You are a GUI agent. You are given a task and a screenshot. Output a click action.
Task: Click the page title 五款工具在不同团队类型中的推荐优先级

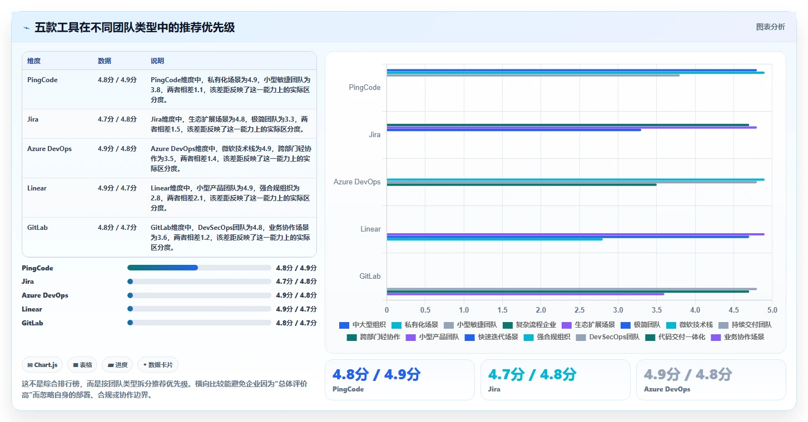coord(135,28)
